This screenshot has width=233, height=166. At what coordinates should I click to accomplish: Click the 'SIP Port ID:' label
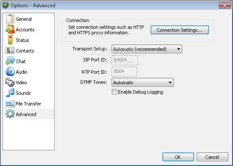(x=95, y=60)
